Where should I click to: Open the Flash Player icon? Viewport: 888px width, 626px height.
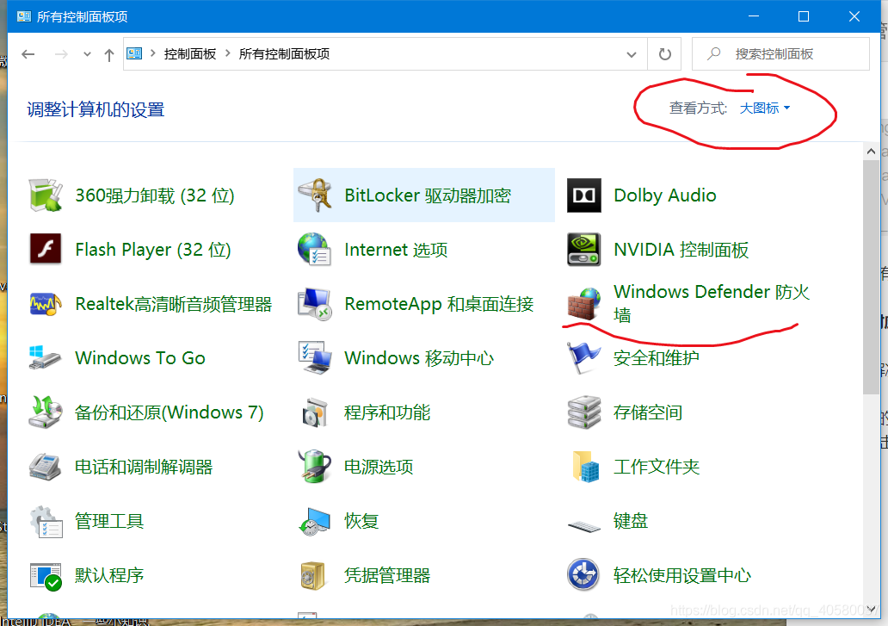coord(46,249)
